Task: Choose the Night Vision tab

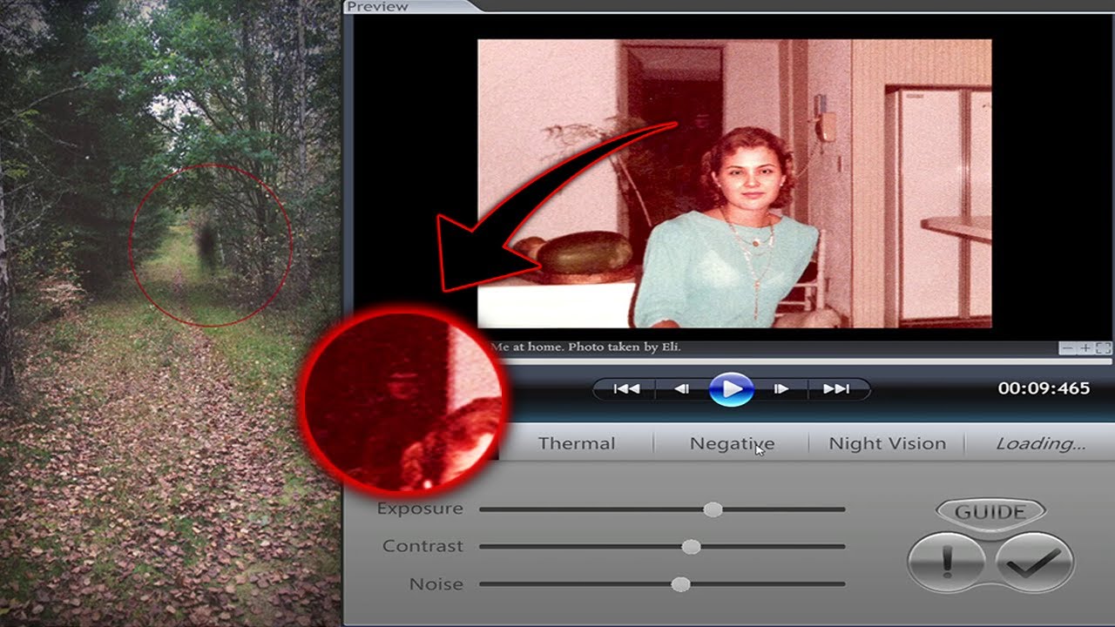Action: (887, 443)
